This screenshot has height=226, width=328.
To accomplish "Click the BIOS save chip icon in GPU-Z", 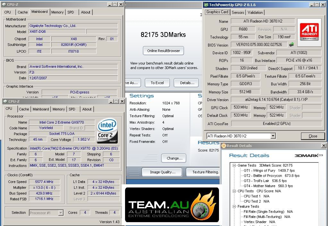I will (x=291, y=45).
